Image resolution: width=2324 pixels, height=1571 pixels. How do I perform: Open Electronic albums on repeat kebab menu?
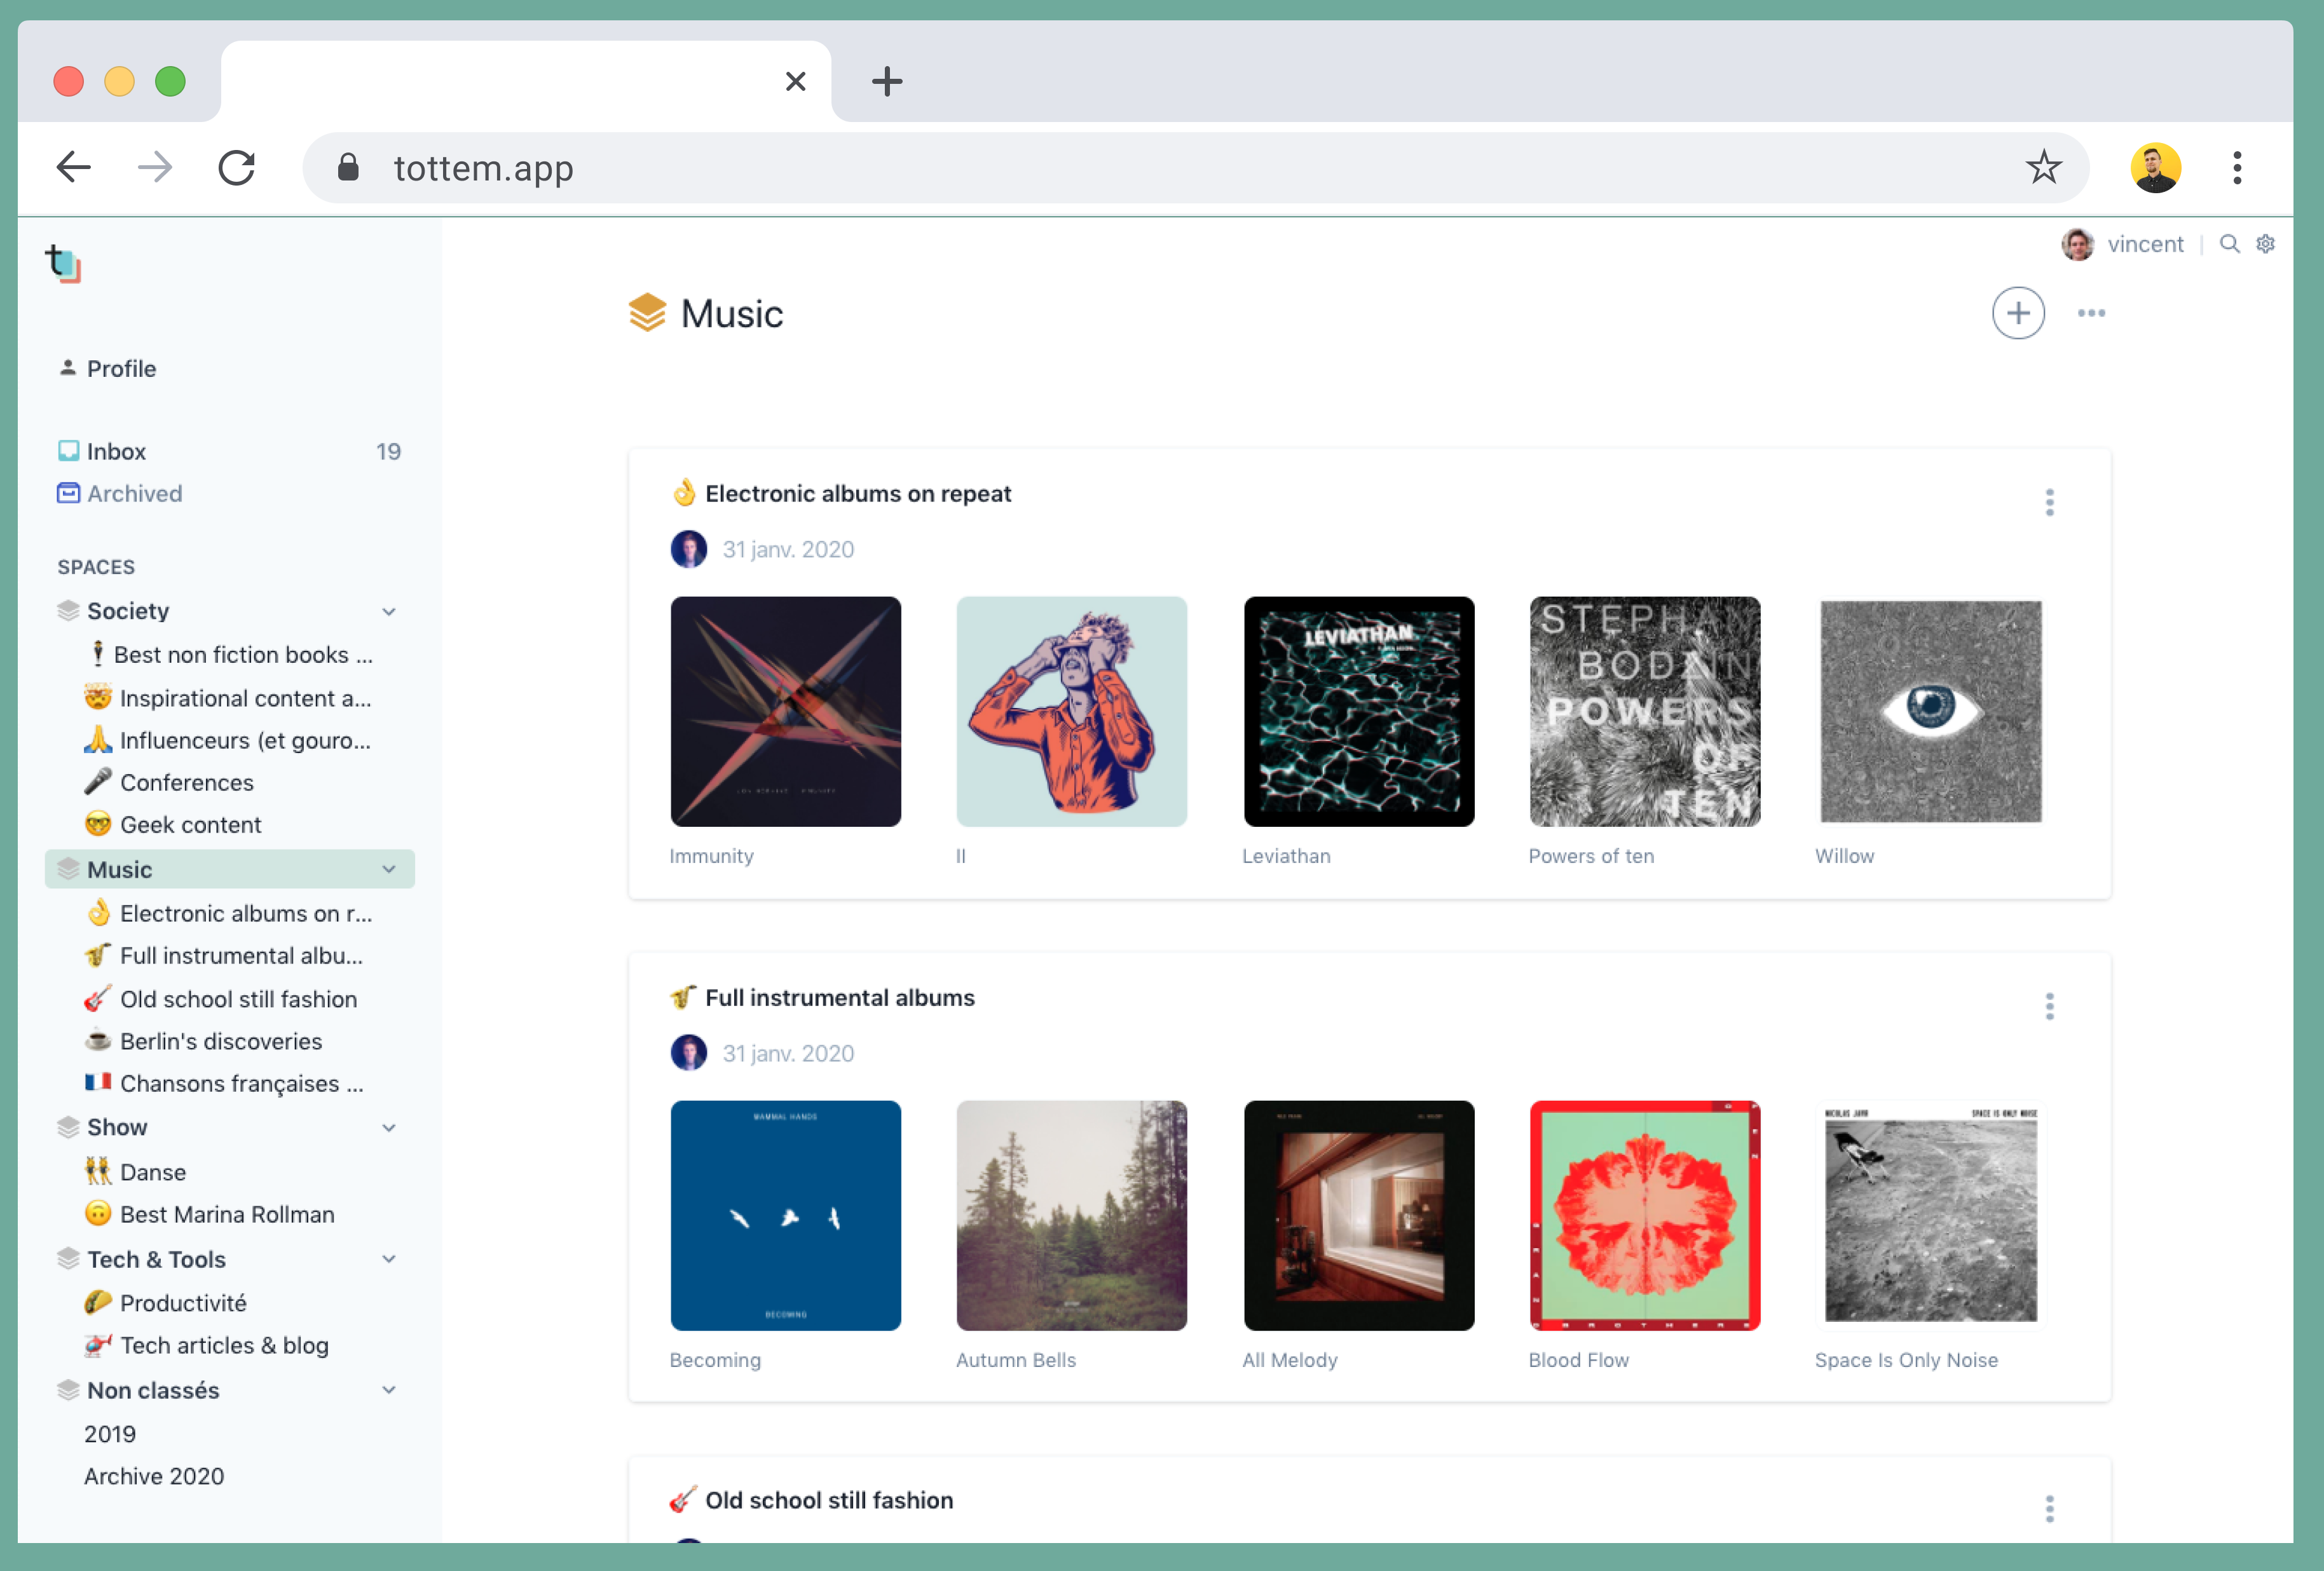coord(2049,502)
